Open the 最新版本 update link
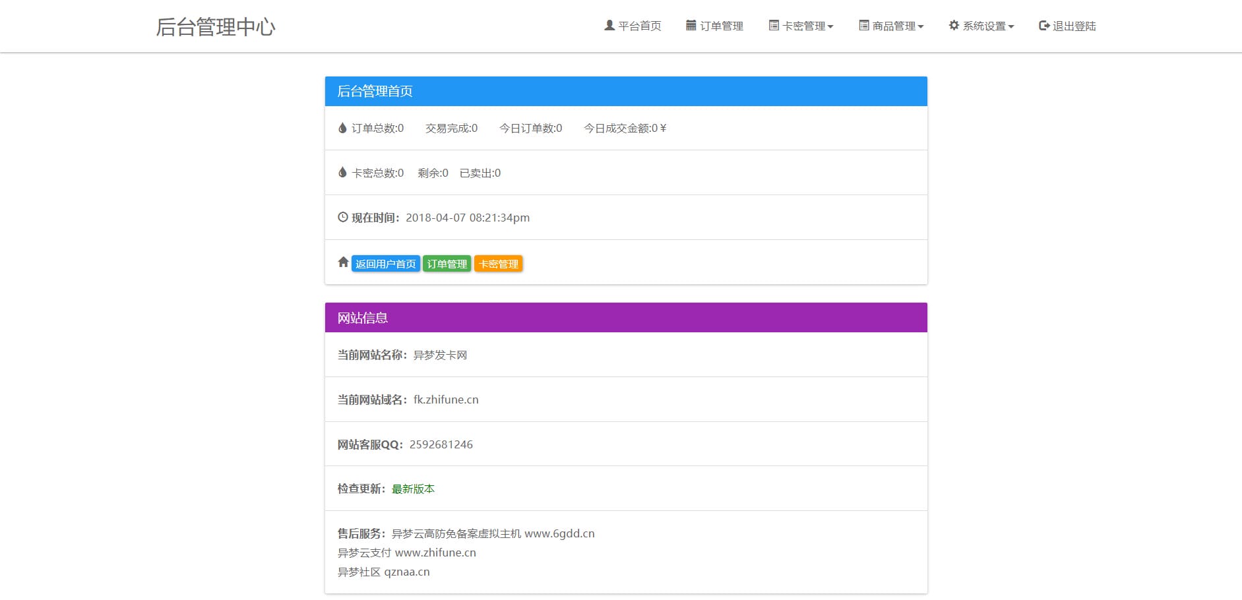Image resolution: width=1242 pixels, height=600 pixels. tap(413, 489)
